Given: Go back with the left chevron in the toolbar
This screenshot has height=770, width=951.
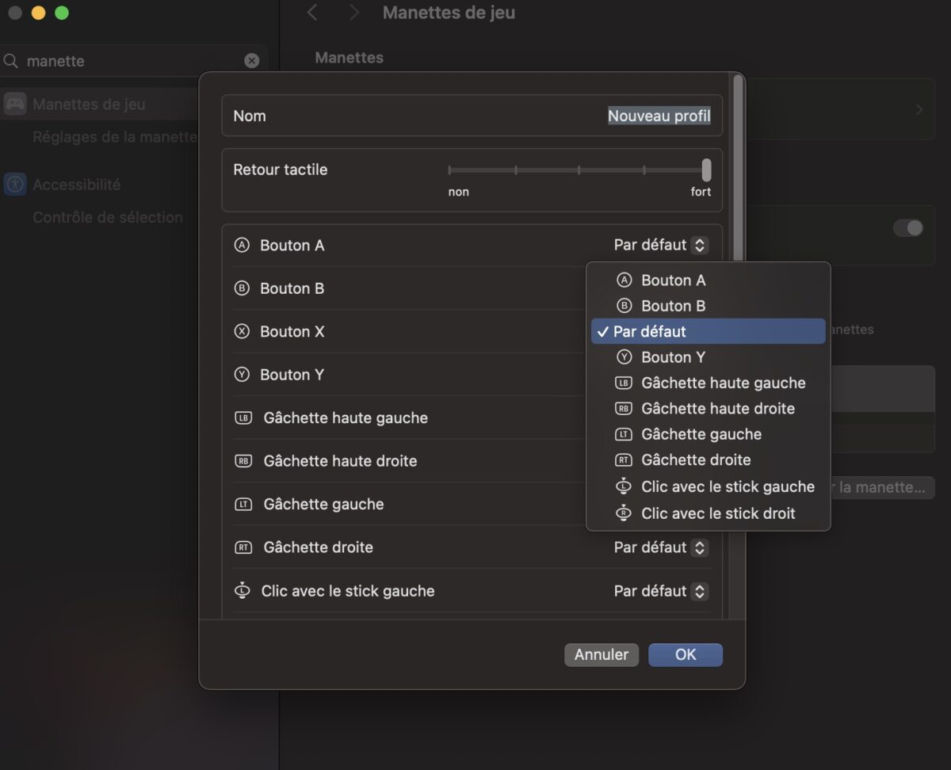Looking at the screenshot, I should point(312,13).
